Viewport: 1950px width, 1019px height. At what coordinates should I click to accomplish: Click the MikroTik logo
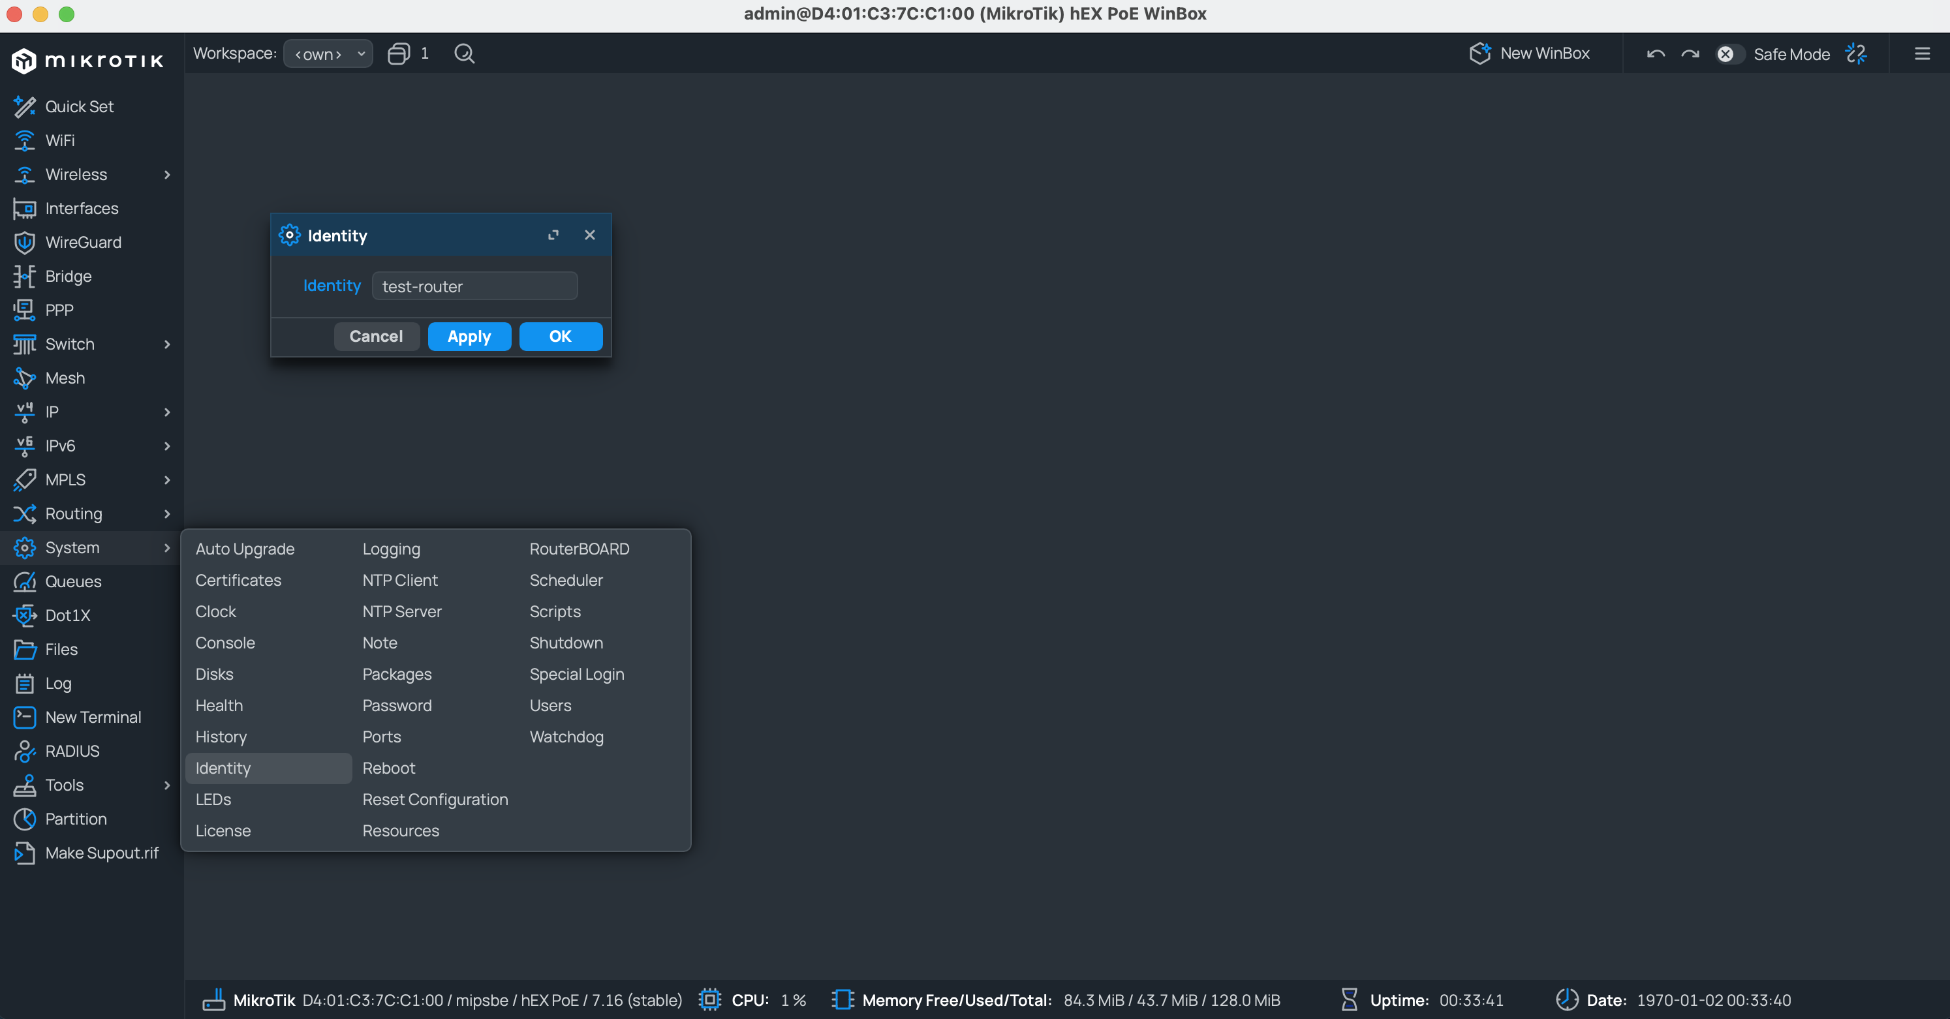(88, 61)
